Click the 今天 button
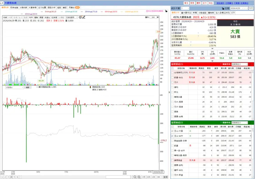This screenshot has height=179, width=255. (x=251, y=8)
